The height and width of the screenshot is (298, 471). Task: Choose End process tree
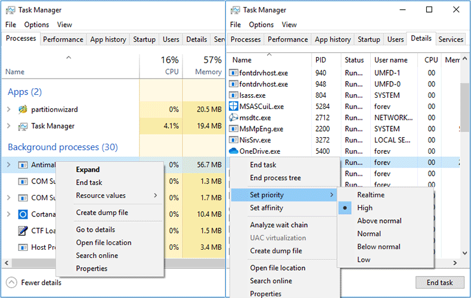tap(275, 178)
